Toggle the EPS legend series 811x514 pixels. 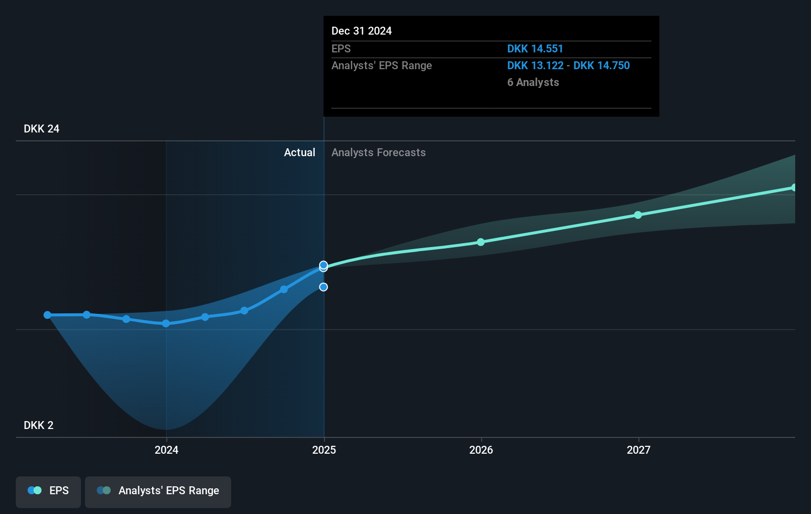[48, 492]
